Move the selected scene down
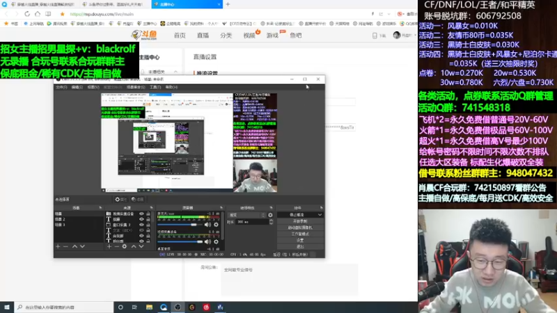 pos(82,246)
